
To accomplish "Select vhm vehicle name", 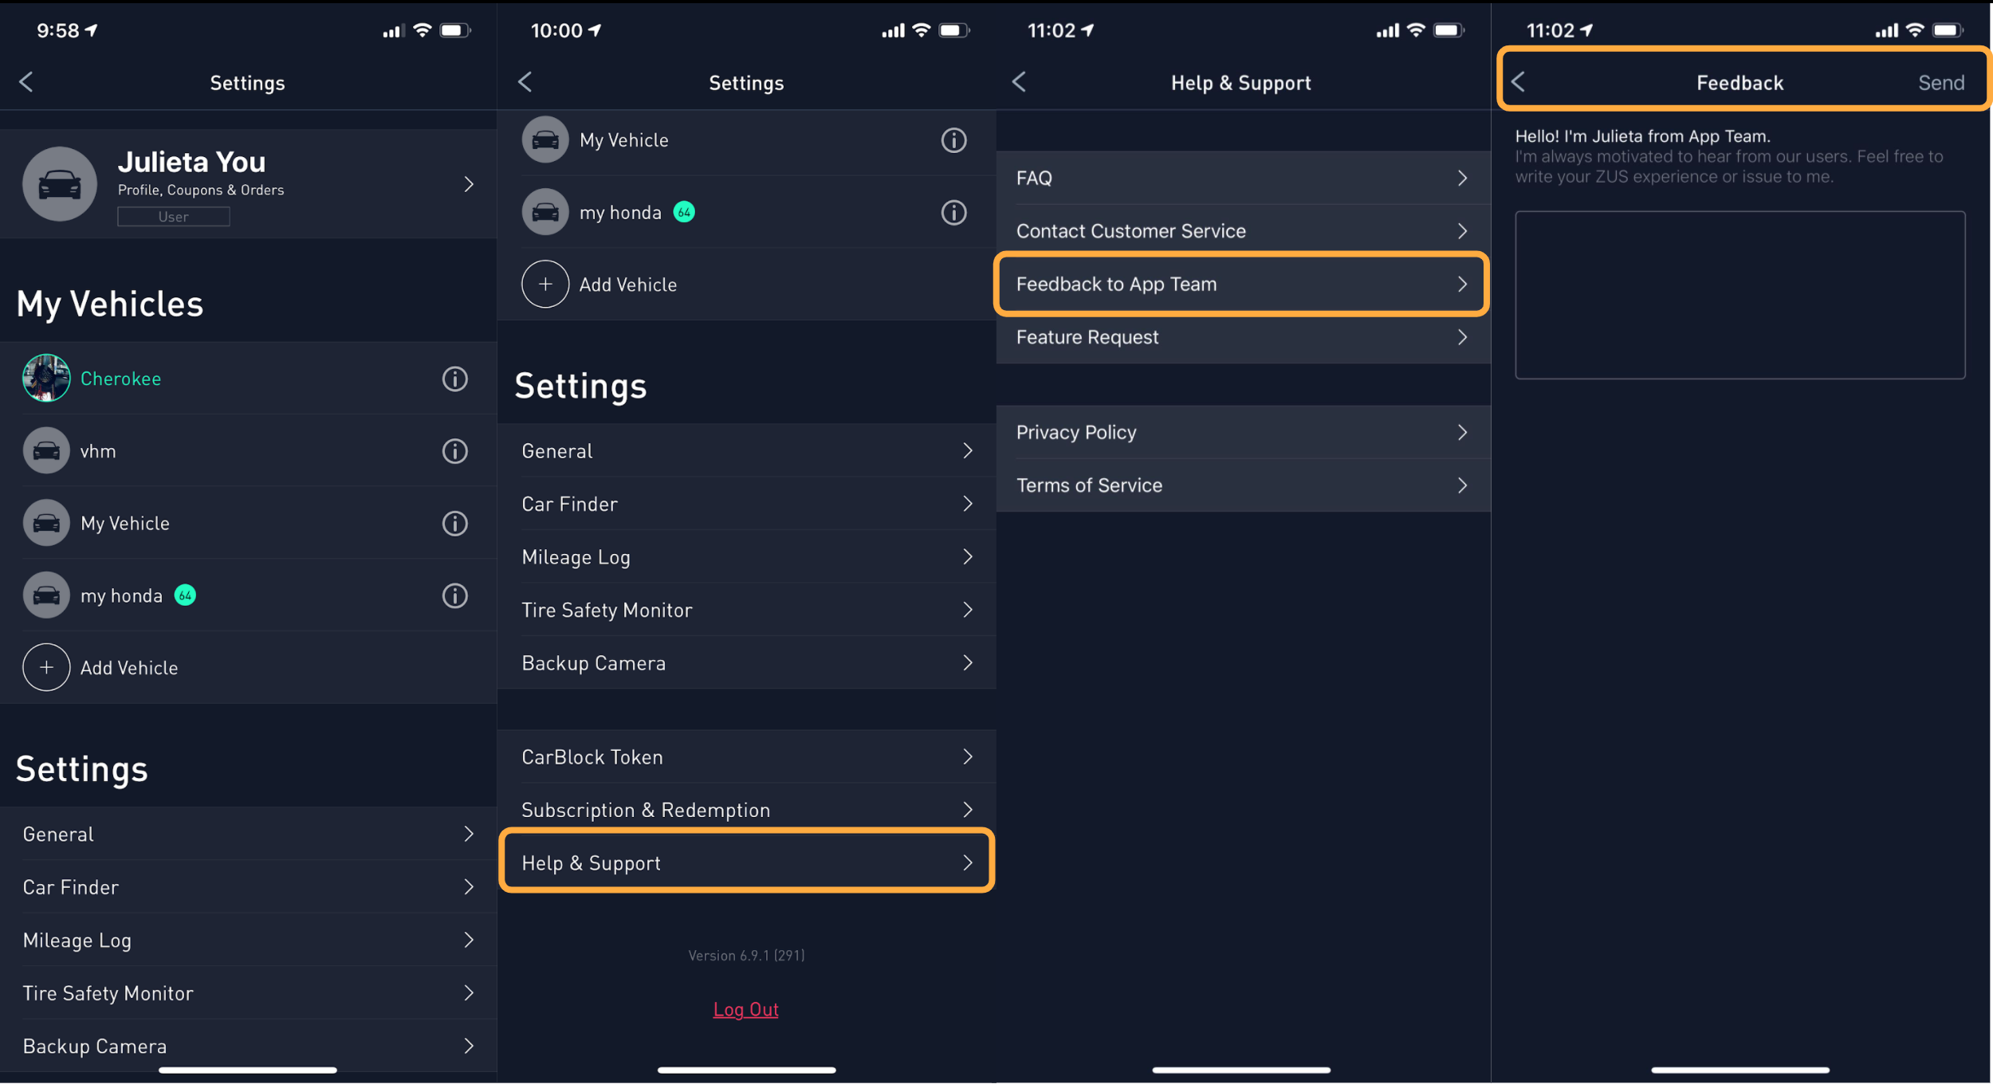I will tap(98, 451).
